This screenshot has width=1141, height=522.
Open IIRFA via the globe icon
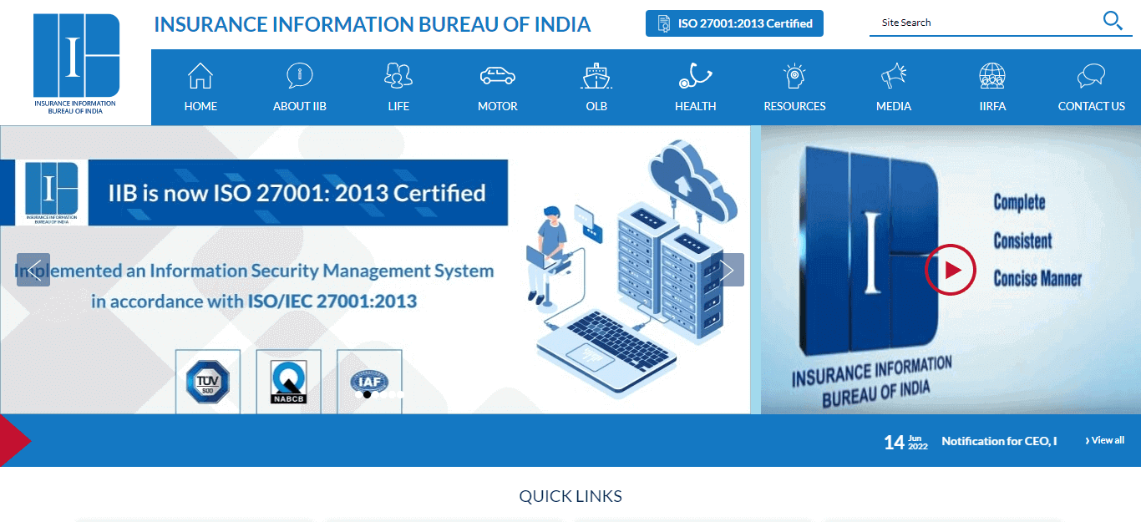point(992,75)
